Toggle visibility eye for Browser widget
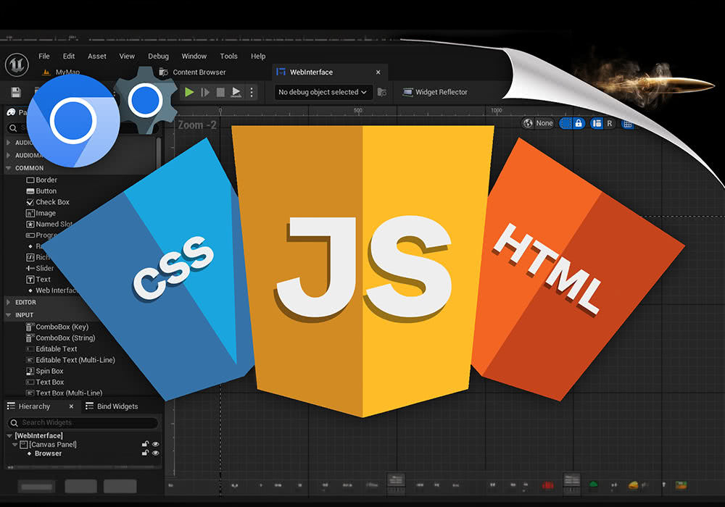 coord(155,453)
